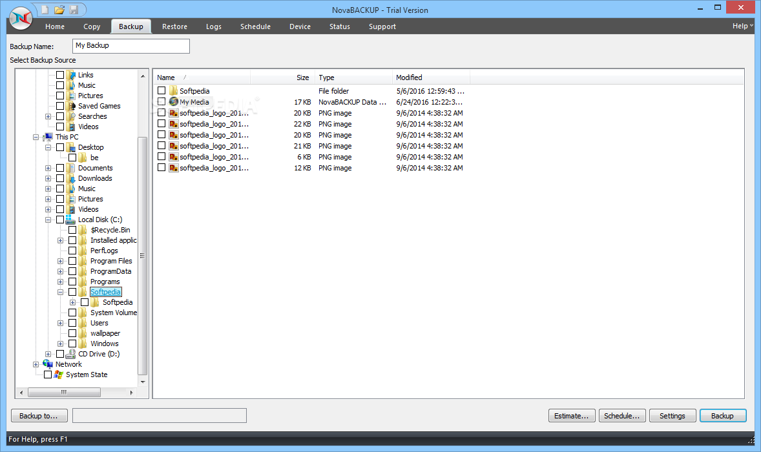
Task: Collapse the This PC tree node
Action: pyautogui.click(x=36, y=138)
